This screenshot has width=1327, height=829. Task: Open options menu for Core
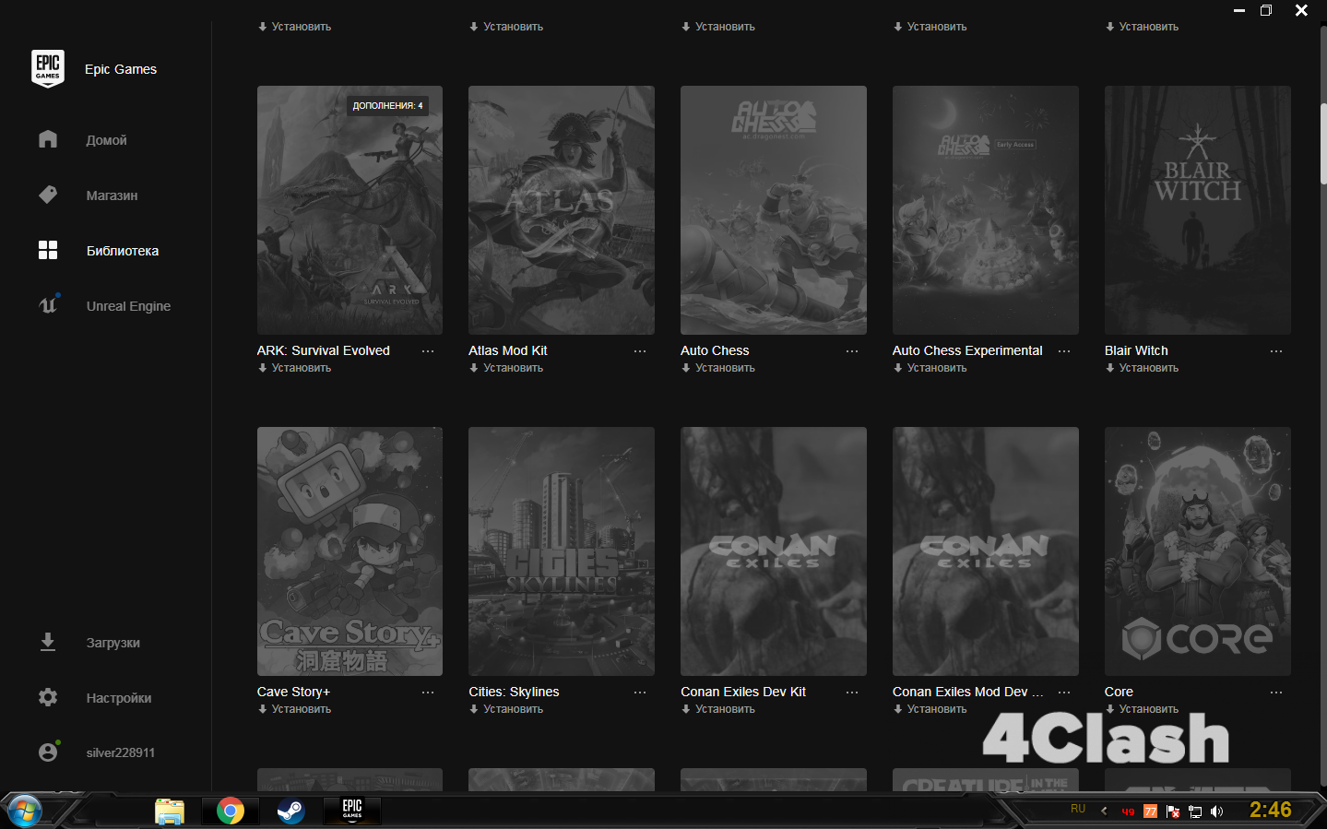tap(1276, 693)
